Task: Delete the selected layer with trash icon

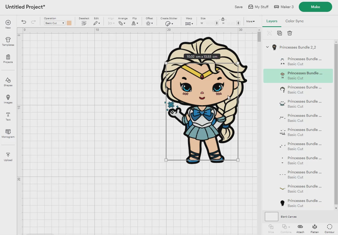Action: pos(290,33)
